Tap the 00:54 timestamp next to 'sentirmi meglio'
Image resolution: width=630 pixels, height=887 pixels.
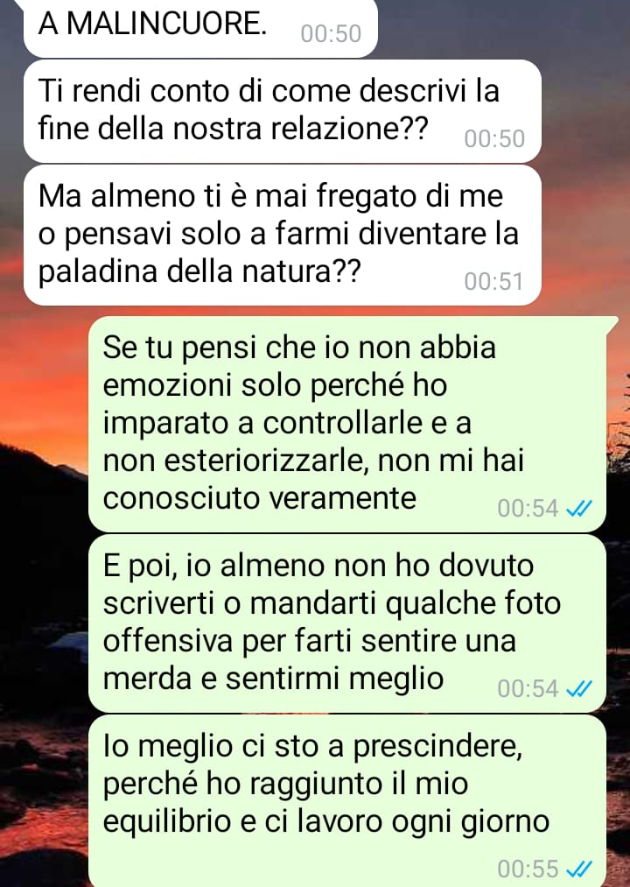[528, 688]
